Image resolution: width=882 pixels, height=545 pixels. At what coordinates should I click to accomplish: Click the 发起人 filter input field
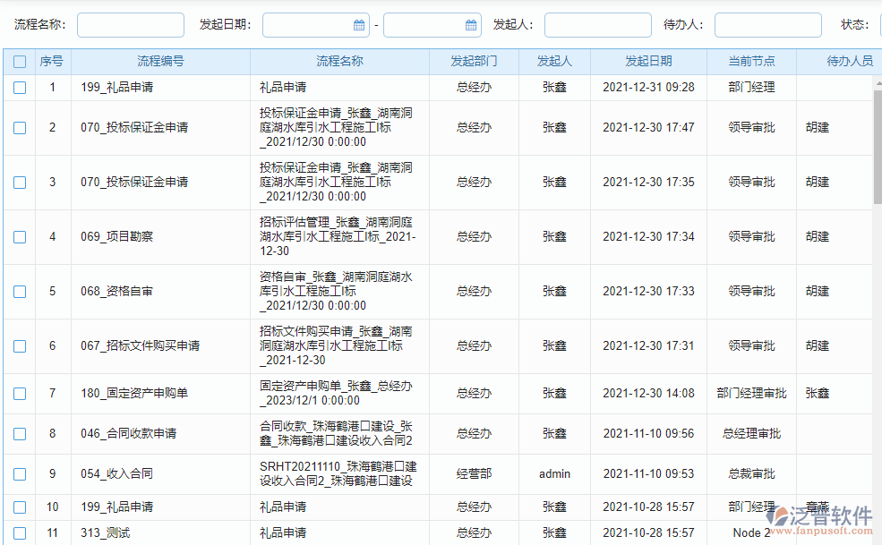597,24
